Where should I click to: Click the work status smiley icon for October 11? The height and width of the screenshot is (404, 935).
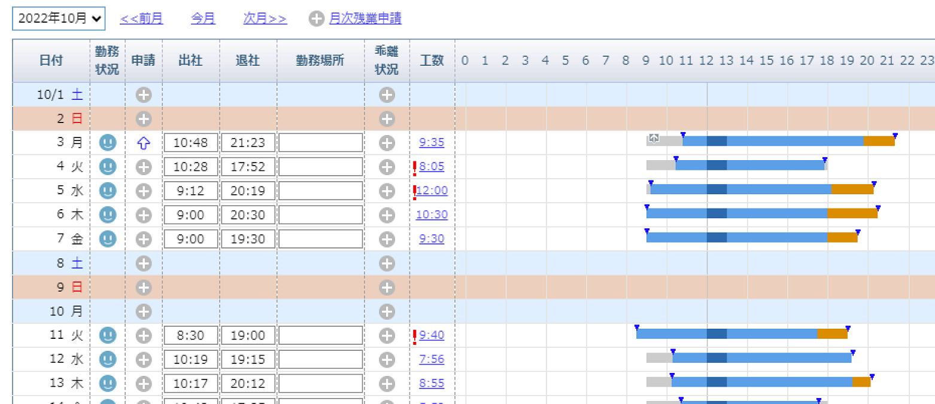108,335
